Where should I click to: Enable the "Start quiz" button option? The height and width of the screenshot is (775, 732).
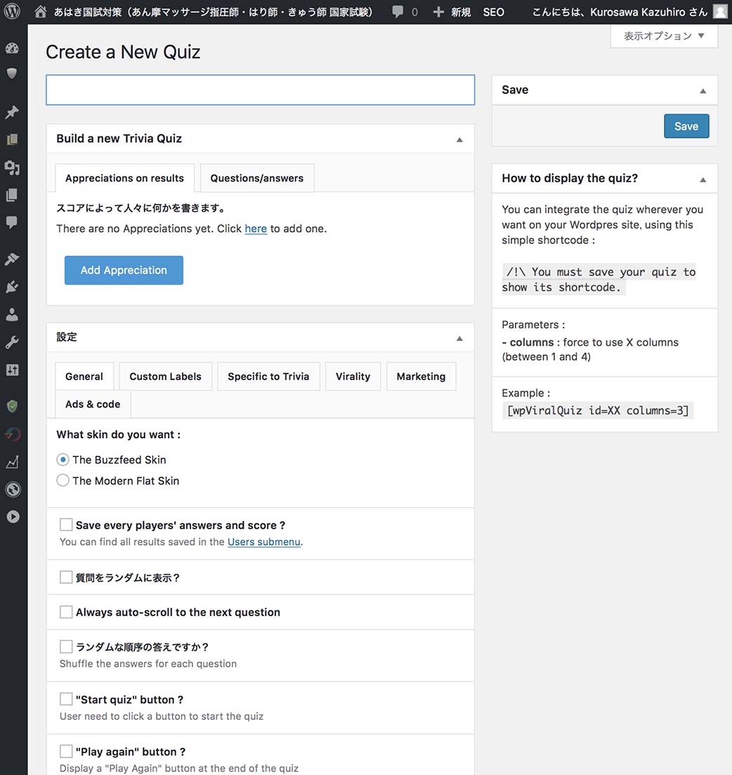tap(66, 699)
